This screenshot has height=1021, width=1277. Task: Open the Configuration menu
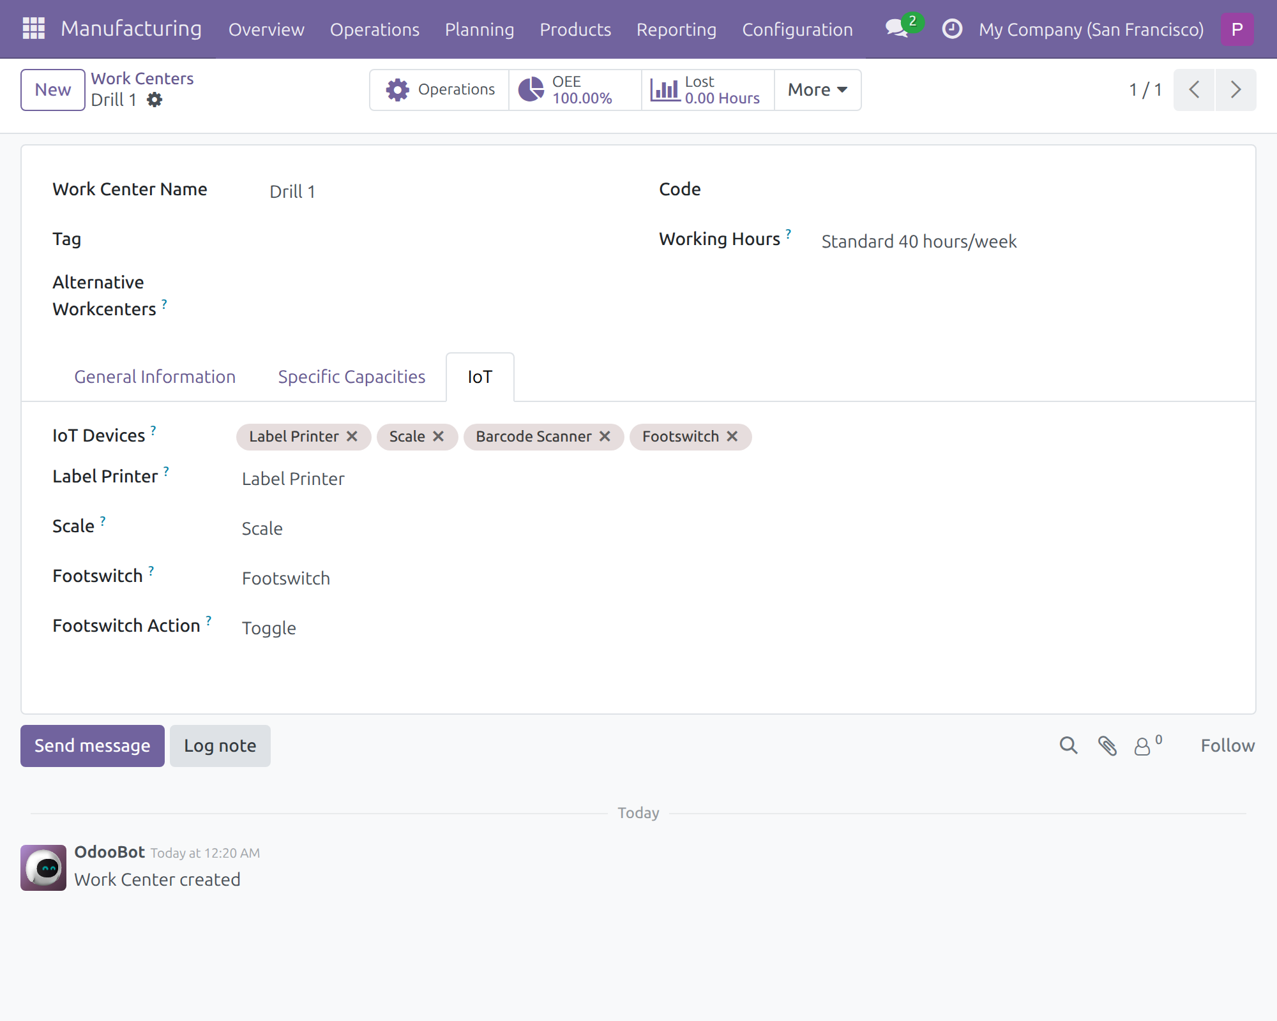797,29
